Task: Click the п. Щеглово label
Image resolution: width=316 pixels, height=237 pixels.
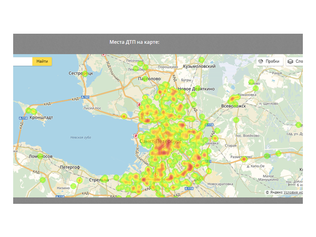Action: coord(269,103)
